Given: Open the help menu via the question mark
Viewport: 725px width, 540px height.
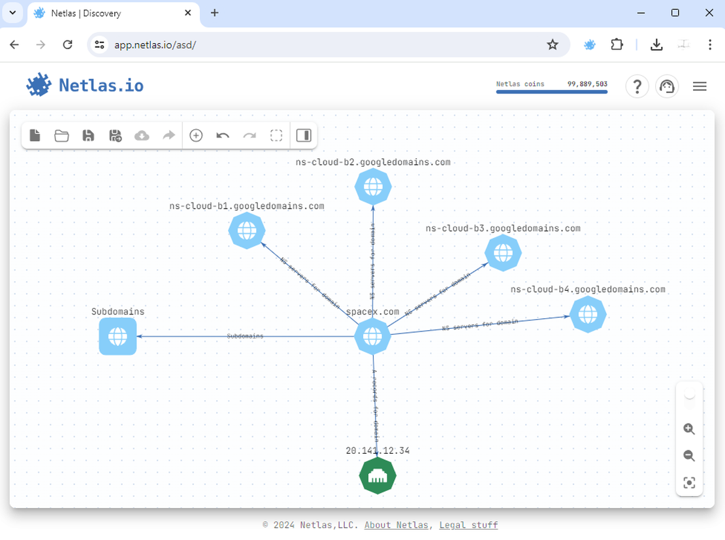Looking at the screenshot, I should (x=637, y=86).
